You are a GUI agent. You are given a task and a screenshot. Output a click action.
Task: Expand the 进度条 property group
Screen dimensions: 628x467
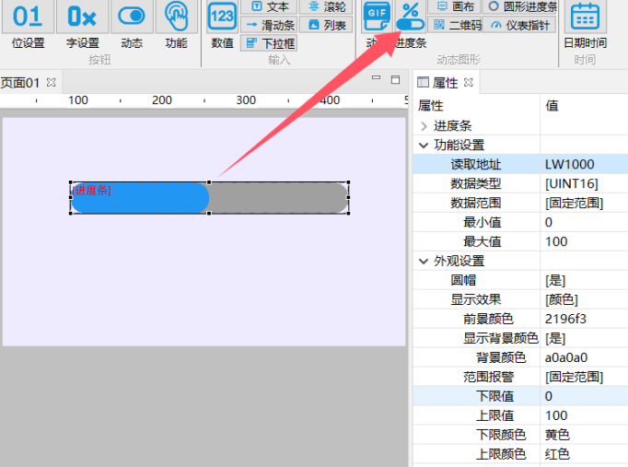click(x=424, y=126)
